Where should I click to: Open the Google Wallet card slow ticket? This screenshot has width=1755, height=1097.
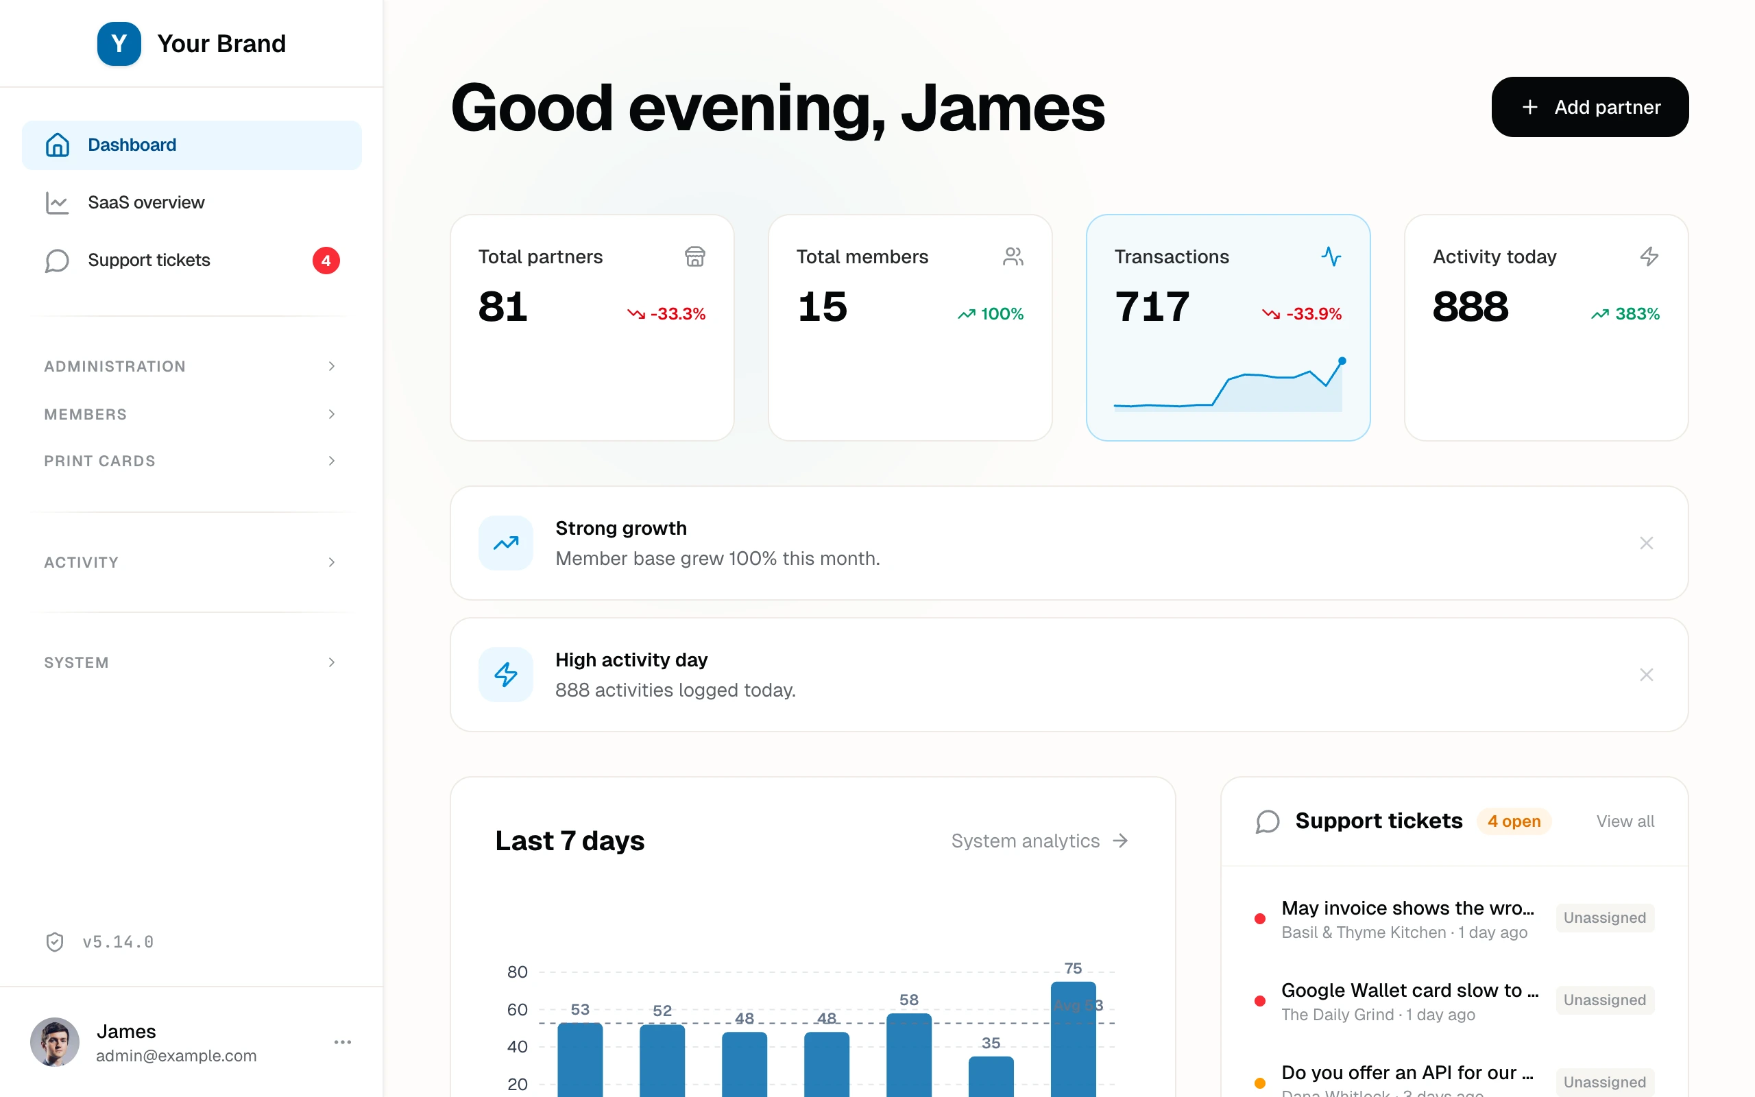point(1454,1001)
